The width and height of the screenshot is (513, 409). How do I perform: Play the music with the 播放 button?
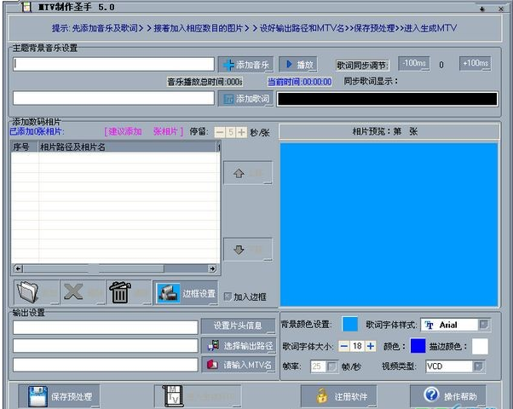298,64
